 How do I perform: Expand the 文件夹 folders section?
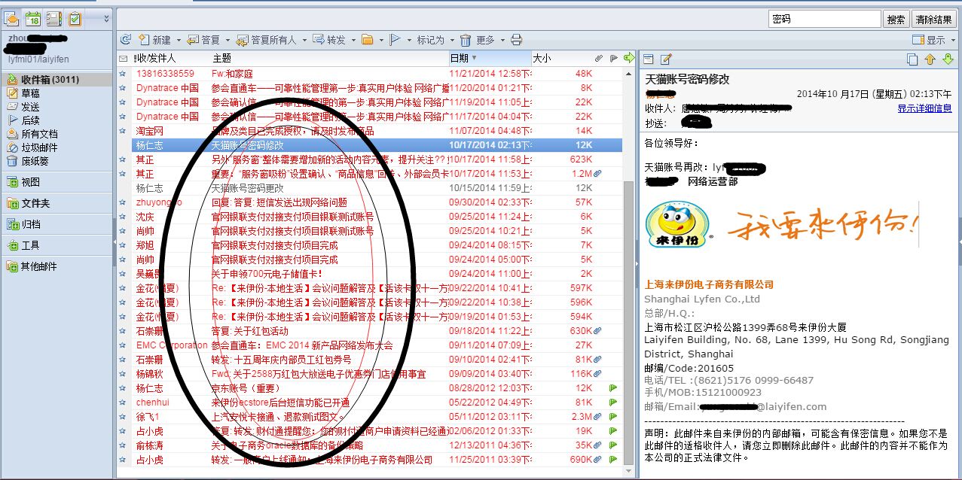[57, 203]
